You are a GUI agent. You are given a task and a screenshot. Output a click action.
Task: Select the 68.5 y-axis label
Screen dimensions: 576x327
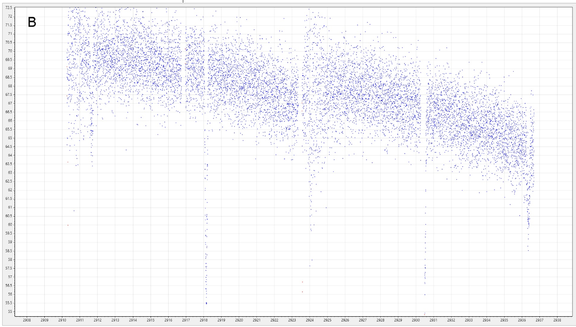coord(9,77)
